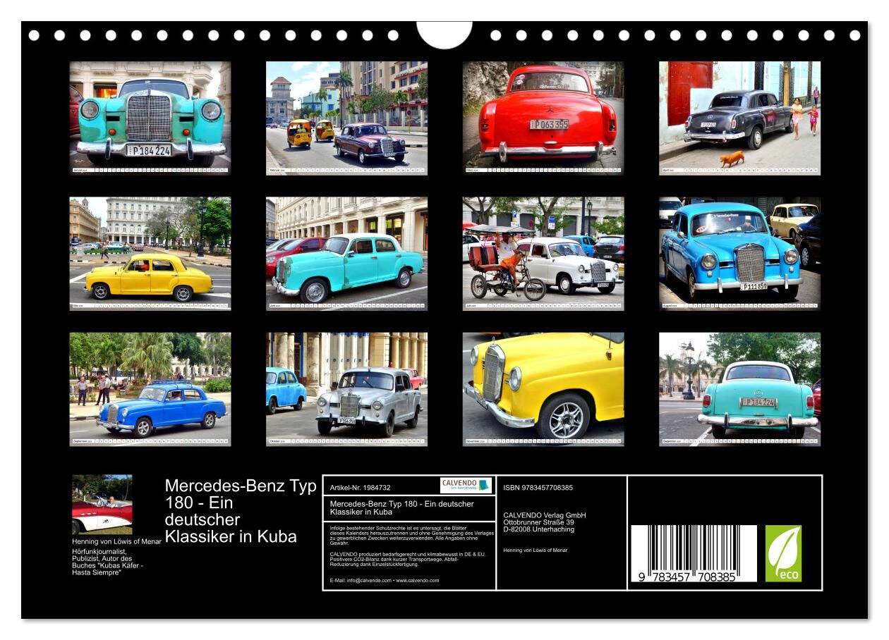Click the www.calvendo.com website link
The image size is (889, 640).
click(417, 581)
